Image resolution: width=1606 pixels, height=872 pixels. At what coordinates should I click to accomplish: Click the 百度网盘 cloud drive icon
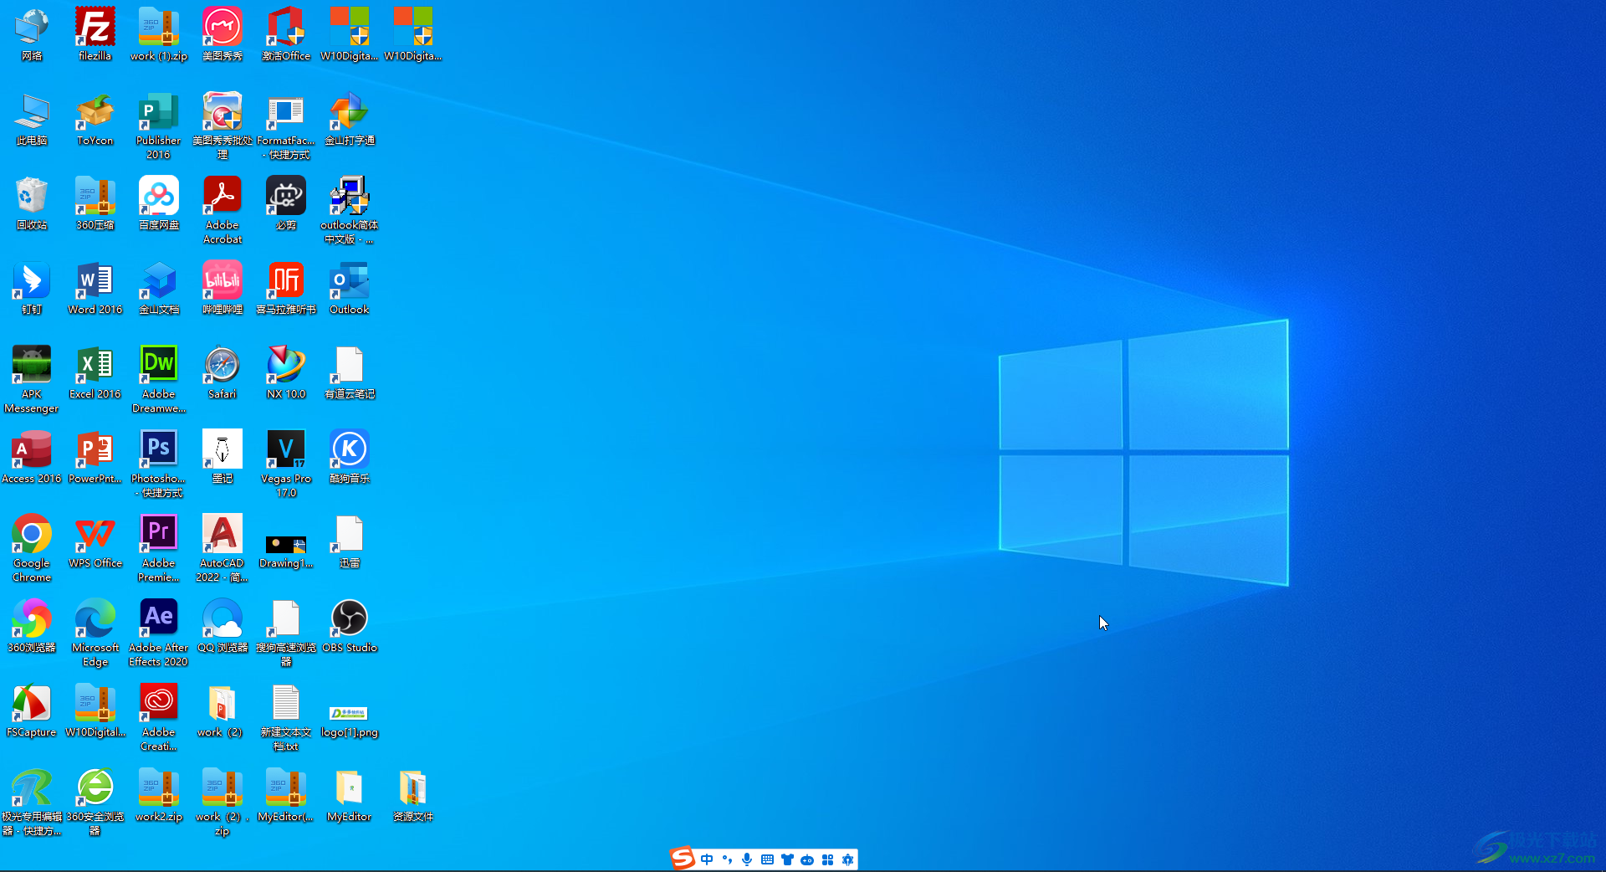pyautogui.click(x=158, y=197)
